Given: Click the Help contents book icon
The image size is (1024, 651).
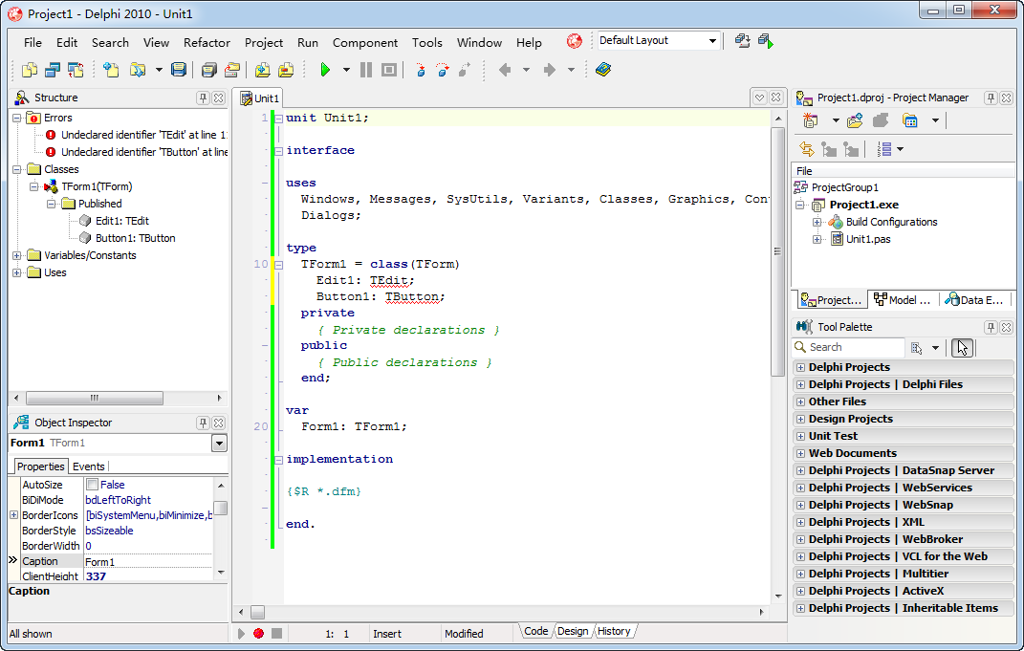Looking at the screenshot, I should (602, 70).
